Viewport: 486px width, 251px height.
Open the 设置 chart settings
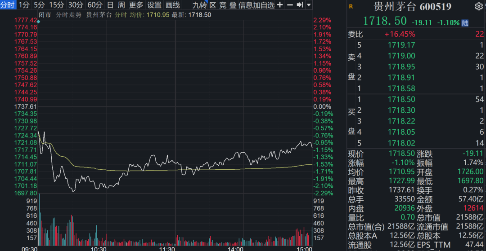tap(154, 5)
